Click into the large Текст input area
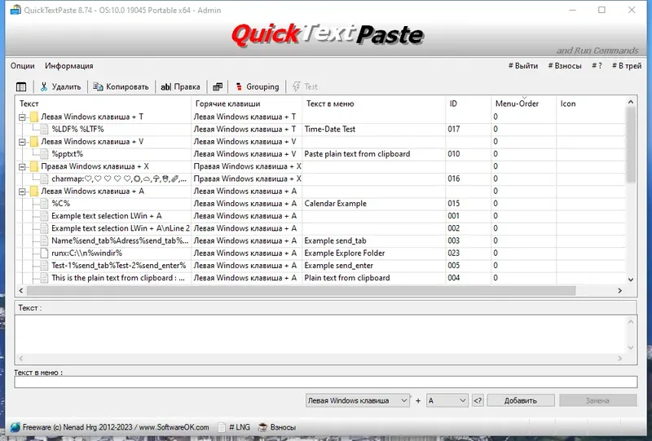The image size is (652, 441). [320, 334]
